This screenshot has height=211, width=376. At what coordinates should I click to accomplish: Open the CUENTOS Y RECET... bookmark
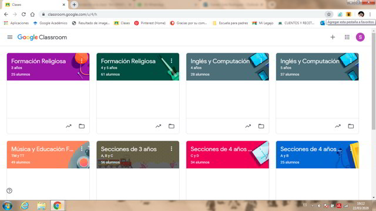tap(296, 23)
